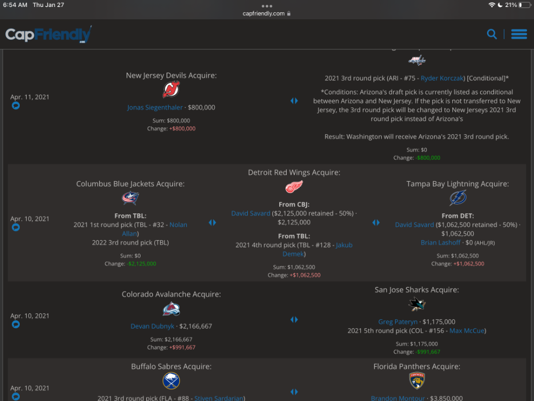534x401 pixels.
Task: Click swap arrows between Columbus and Detroit
Action: click(x=212, y=222)
